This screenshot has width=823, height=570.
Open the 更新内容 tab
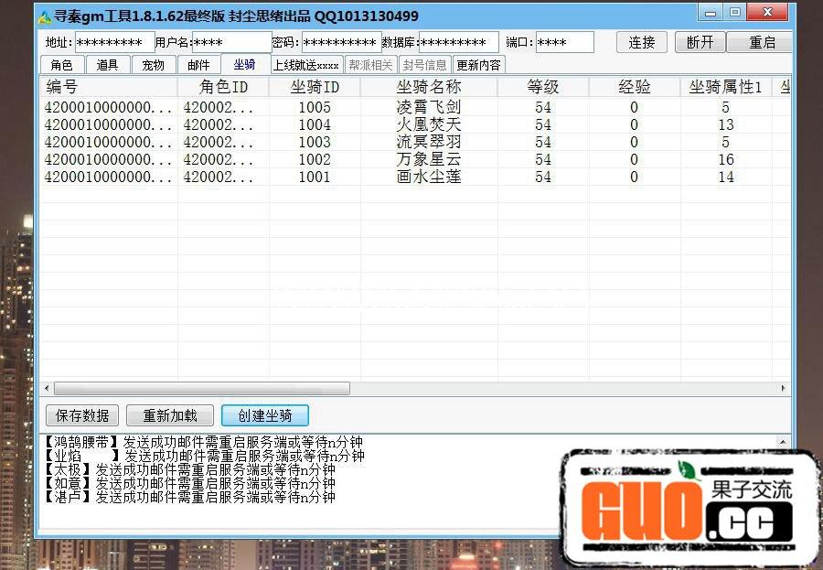(x=479, y=65)
